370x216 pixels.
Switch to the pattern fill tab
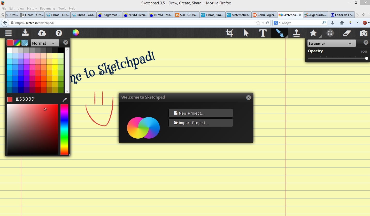coord(24,43)
